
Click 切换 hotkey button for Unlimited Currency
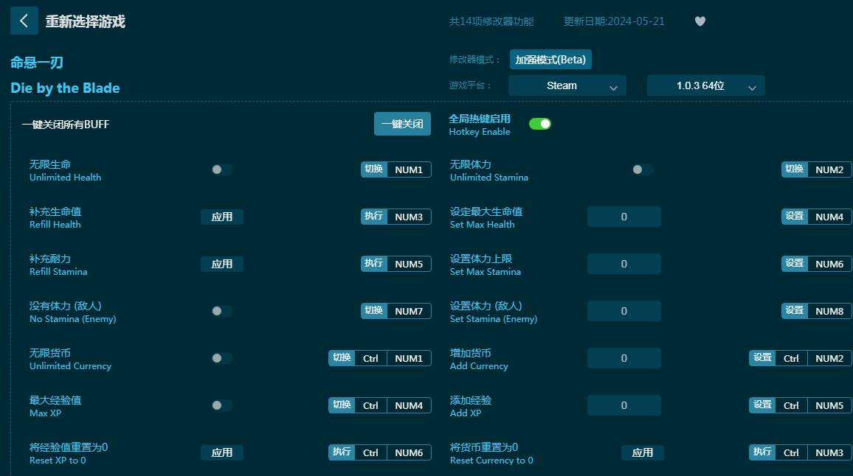pyautogui.click(x=342, y=358)
